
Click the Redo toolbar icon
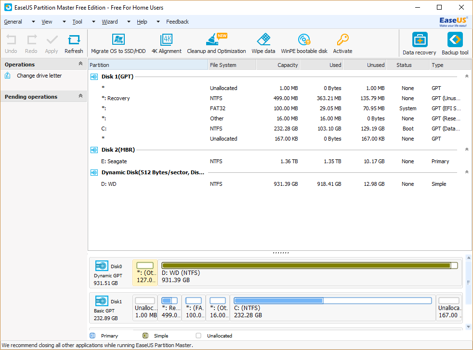[x=31, y=39]
